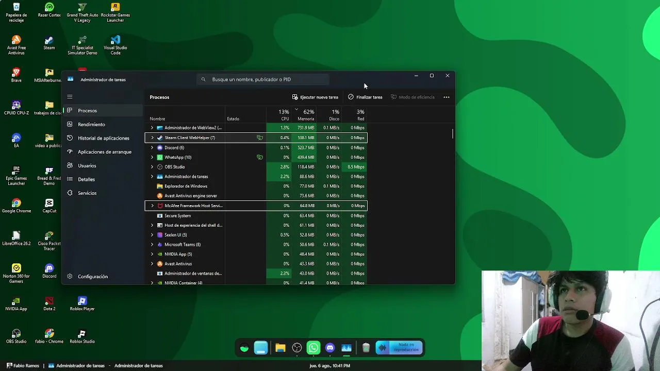Click the Nada en reproducción media widget
660x371 pixels.
click(x=399, y=348)
